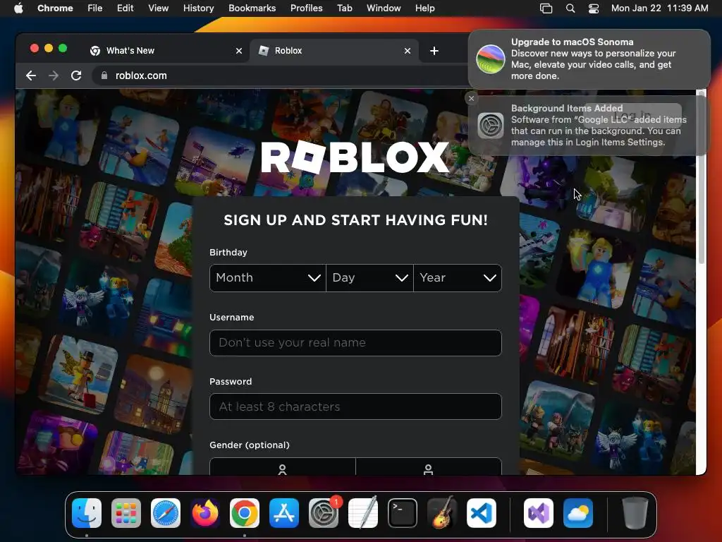This screenshot has height=542, width=722.
Task: Reload the roblox.com page
Action: pyautogui.click(x=76, y=76)
